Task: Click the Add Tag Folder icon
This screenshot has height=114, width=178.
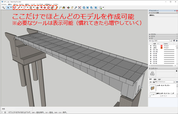Action: pyautogui.click(x=153, y=41)
